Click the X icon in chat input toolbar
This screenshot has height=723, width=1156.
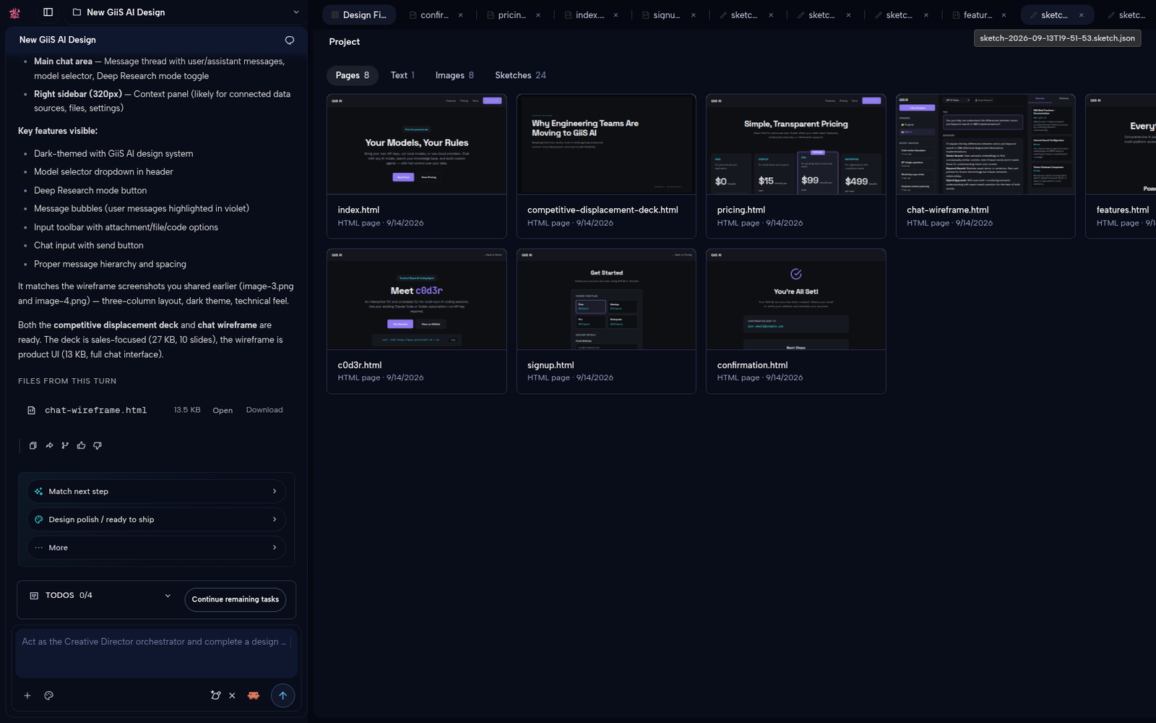[x=232, y=696]
